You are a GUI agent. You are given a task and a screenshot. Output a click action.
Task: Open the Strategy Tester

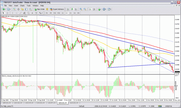pos(30,9)
